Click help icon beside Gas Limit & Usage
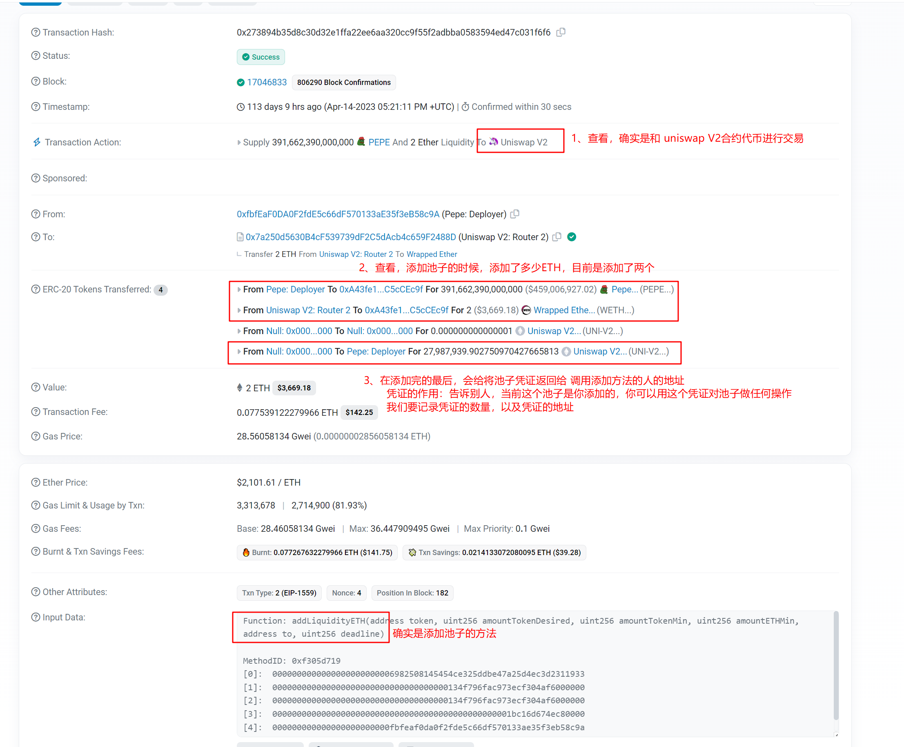 pos(36,505)
